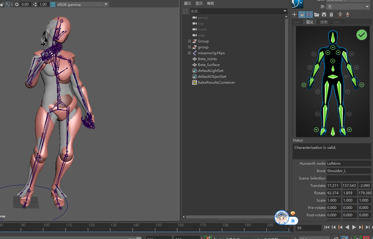Screen dimensions: 373x239
Task: Jump to start of playback range
Action: coord(327,227)
